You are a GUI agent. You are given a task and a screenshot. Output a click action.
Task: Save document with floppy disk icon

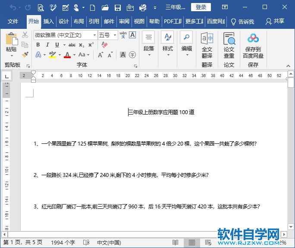point(118,8)
